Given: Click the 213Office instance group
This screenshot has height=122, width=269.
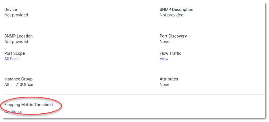Looking at the screenshot, I should pos(24,85).
